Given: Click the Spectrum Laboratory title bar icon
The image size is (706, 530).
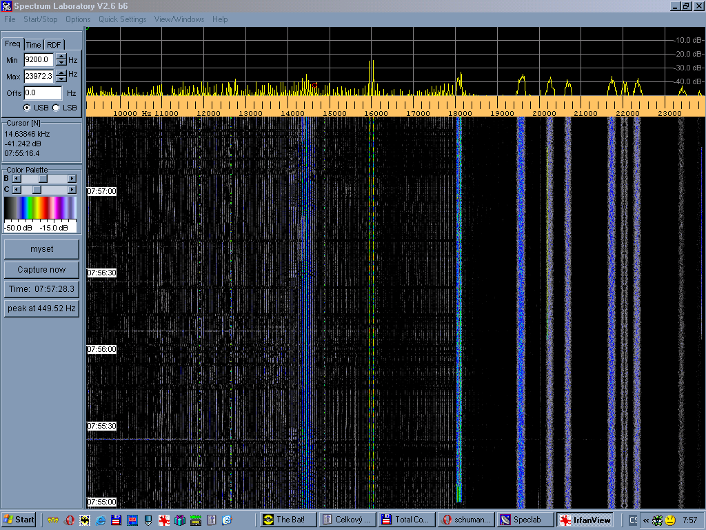Looking at the screenshot, I should (6, 6).
